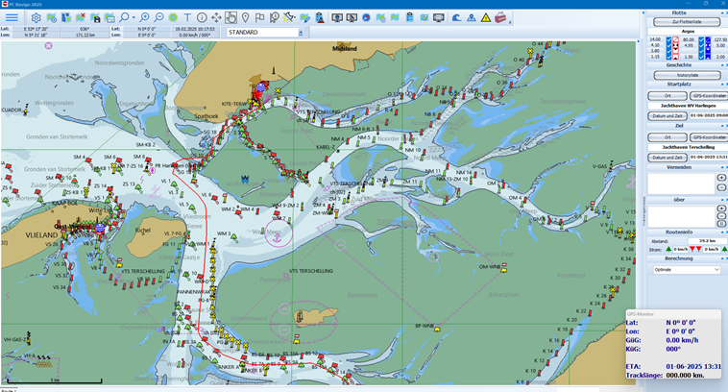Viewport: 728px width, 392px height.
Task: Select the four-arrow move chart tool
Action: tap(216, 17)
